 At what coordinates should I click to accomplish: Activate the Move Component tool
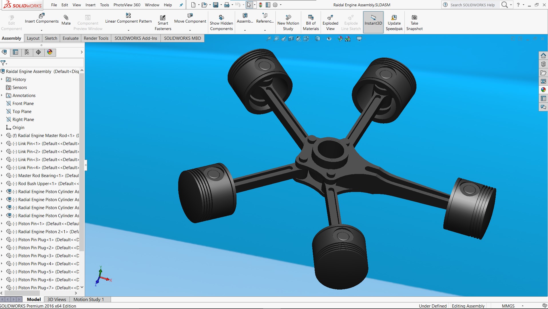190,18
